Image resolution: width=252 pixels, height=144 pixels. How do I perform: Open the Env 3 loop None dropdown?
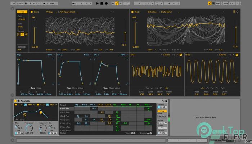[125, 55]
